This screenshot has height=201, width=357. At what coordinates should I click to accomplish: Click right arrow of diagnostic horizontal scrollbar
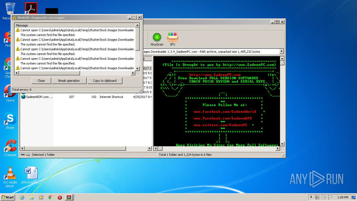pyautogui.click(x=133, y=73)
